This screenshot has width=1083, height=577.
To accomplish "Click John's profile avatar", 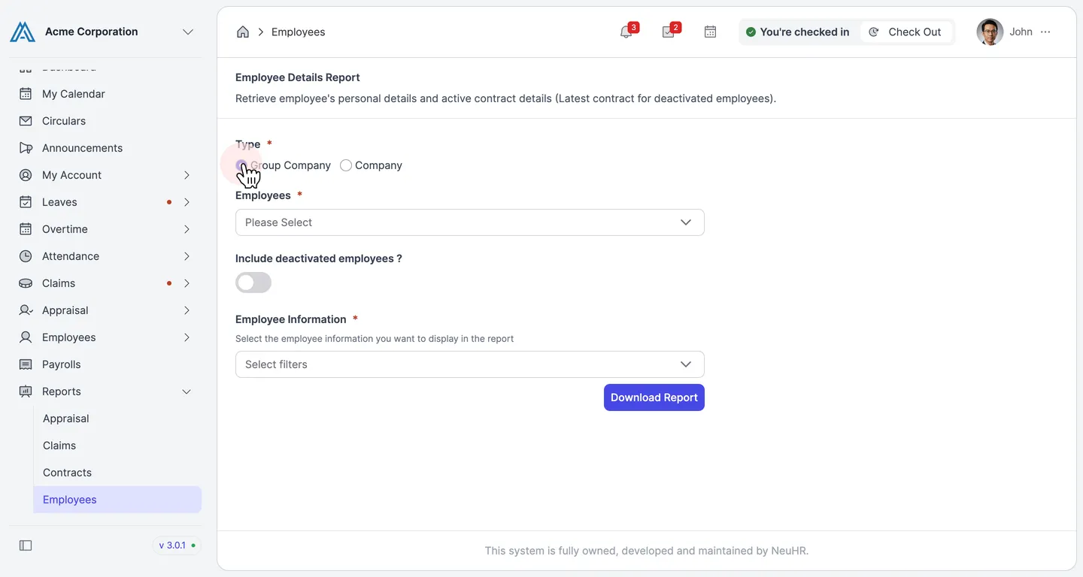I will [990, 32].
